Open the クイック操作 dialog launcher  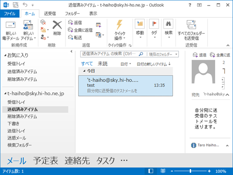(x=130, y=45)
